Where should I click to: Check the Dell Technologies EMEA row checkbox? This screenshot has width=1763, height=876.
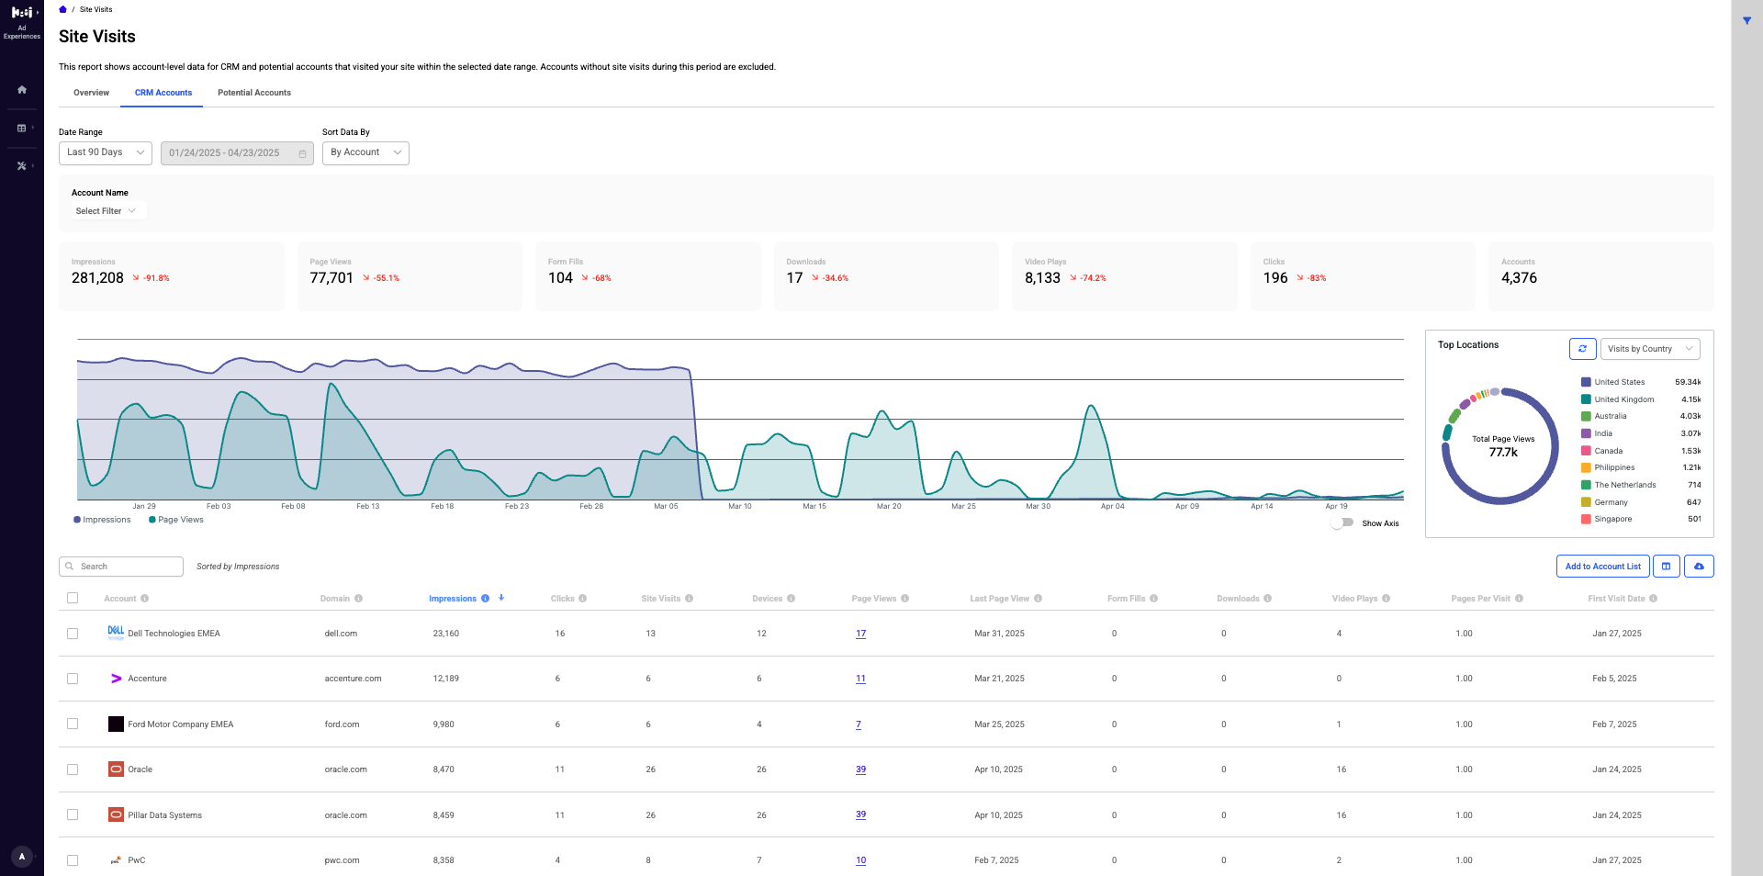pos(73,634)
